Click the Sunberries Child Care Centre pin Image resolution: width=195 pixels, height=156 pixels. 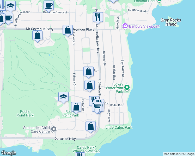(x=54, y=129)
